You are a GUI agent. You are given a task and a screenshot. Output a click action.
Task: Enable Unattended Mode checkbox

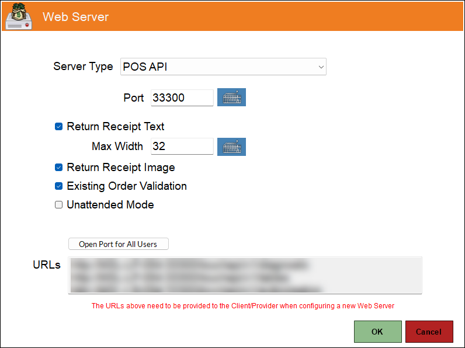(x=58, y=205)
